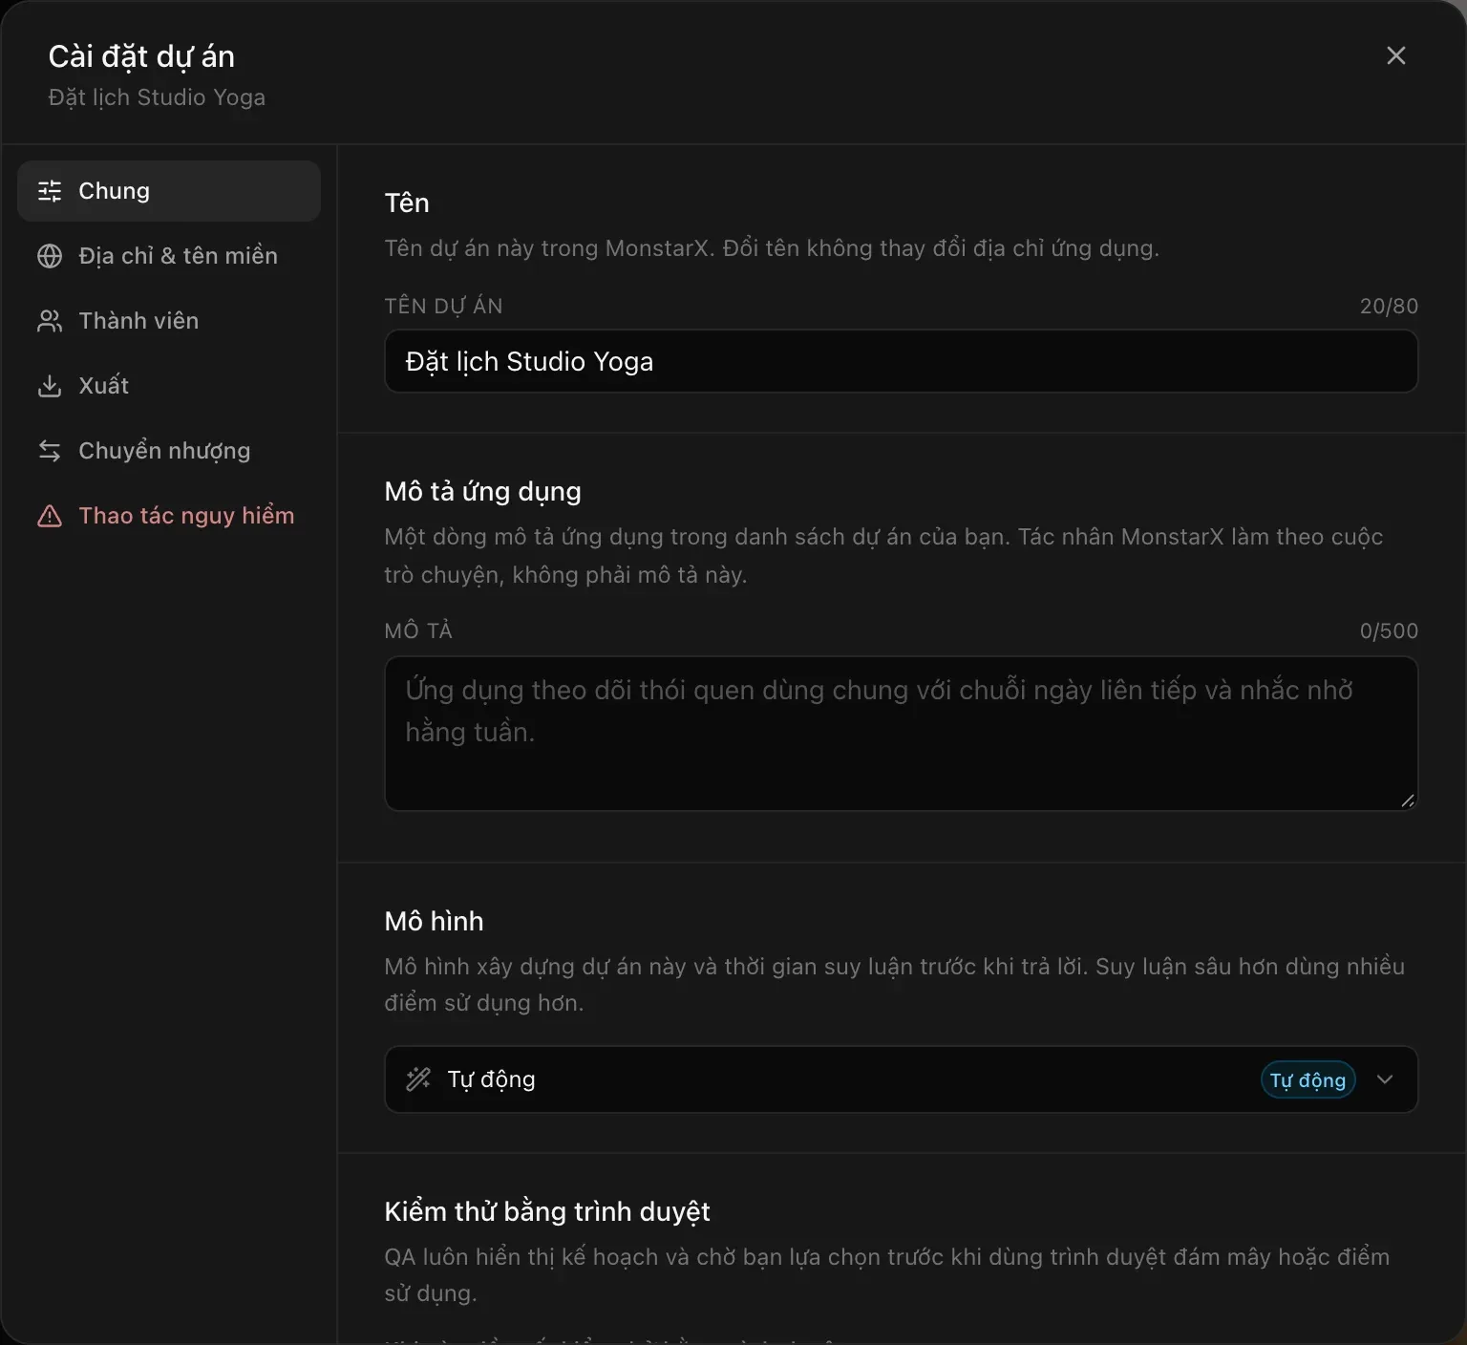Switch to Địa chỉ & tên miền tab
This screenshot has height=1345, width=1467.
click(169, 256)
